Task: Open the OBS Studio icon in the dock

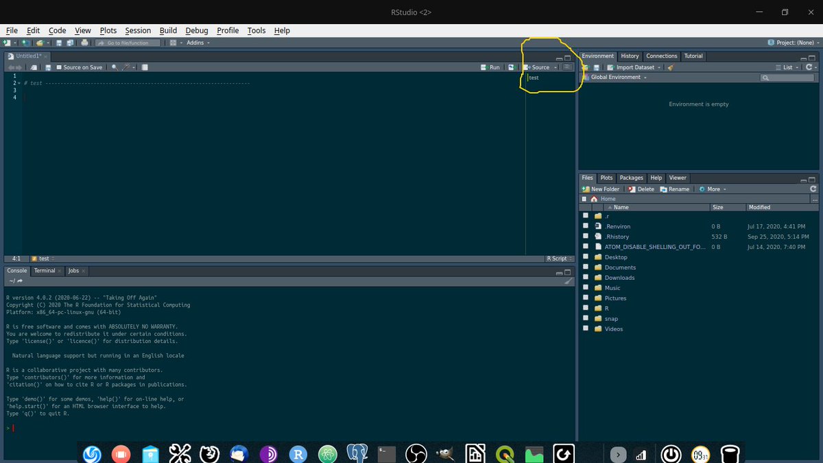Action: 416,453
